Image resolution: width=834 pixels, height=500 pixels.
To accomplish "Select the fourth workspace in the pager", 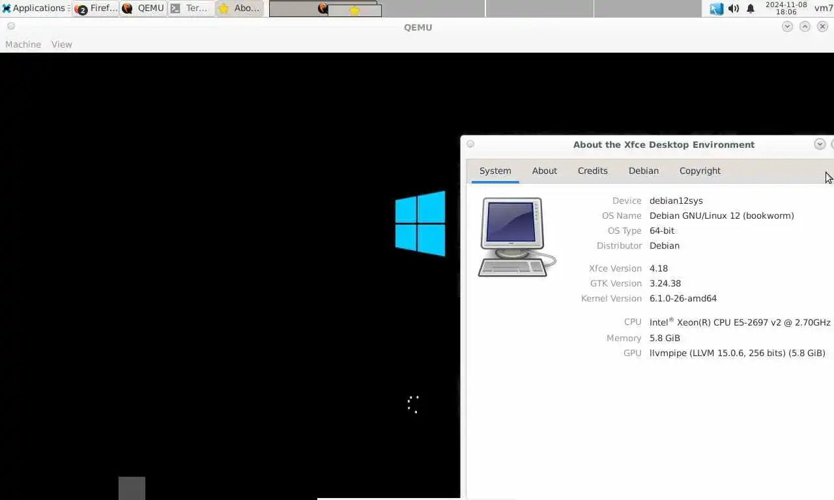I will pyautogui.click(x=648, y=8).
